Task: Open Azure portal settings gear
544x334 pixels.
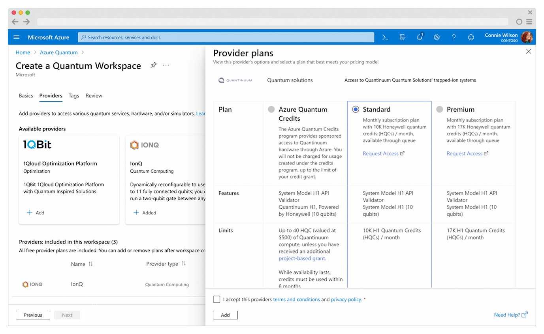Action: pyautogui.click(x=437, y=37)
